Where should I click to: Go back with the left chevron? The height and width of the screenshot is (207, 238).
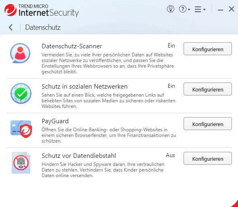pos(11,27)
